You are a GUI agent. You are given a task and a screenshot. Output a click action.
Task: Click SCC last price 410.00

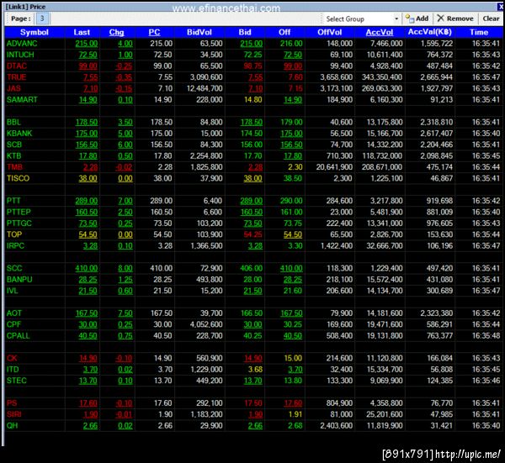point(87,268)
